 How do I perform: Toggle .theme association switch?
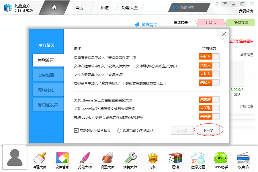(x=209, y=99)
